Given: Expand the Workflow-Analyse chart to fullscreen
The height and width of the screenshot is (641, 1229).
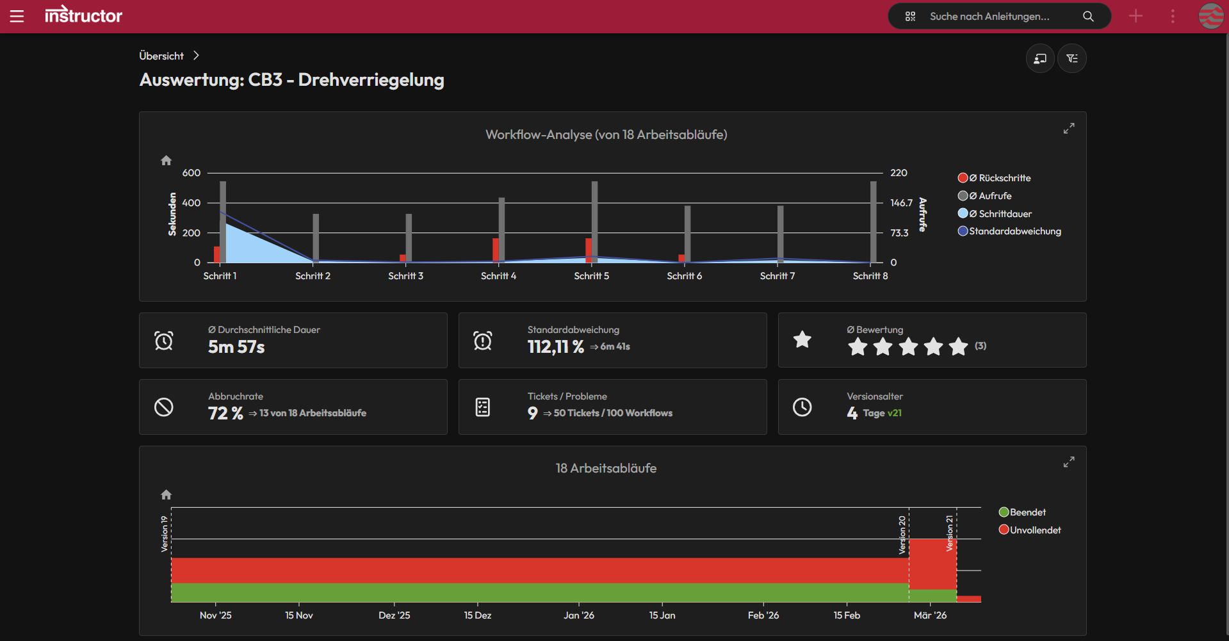Looking at the screenshot, I should pyautogui.click(x=1068, y=129).
